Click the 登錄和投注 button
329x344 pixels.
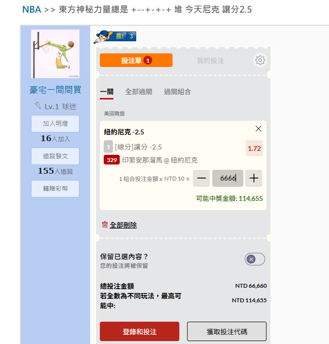click(140, 331)
